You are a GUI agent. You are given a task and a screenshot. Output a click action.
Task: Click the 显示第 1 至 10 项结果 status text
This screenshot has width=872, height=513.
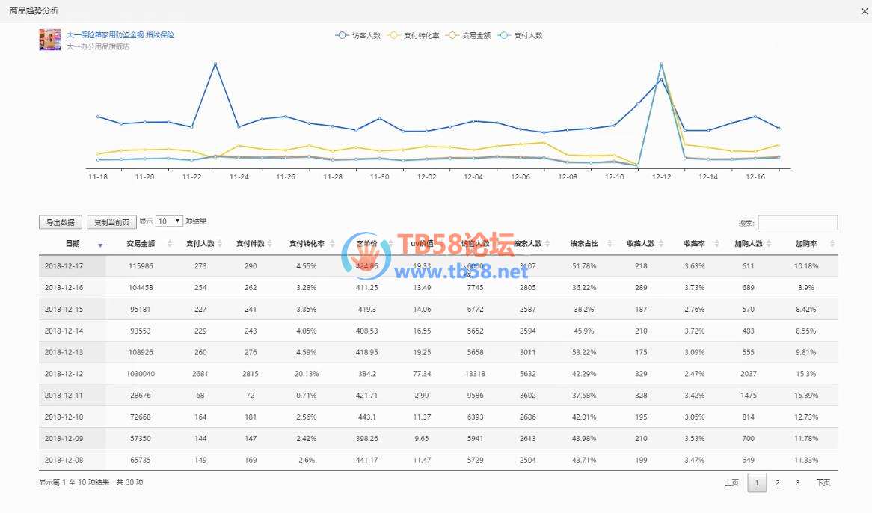point(91,482)
